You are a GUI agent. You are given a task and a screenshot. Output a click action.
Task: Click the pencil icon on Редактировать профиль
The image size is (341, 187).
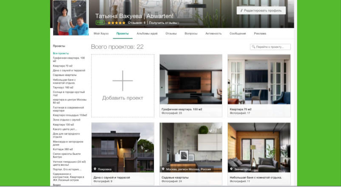242,11
